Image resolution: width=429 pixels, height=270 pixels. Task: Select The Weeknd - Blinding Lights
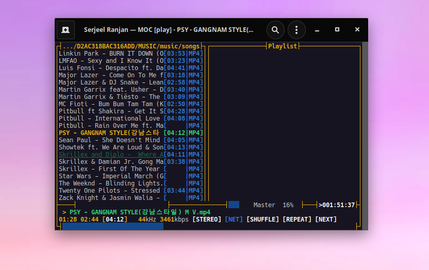pos(131,183)
